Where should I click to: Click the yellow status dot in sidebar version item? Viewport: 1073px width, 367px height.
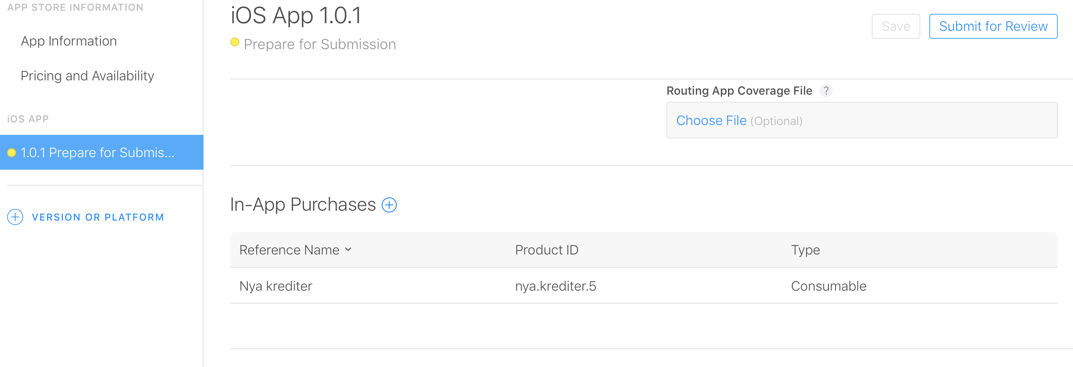click(x=12, y=153)
